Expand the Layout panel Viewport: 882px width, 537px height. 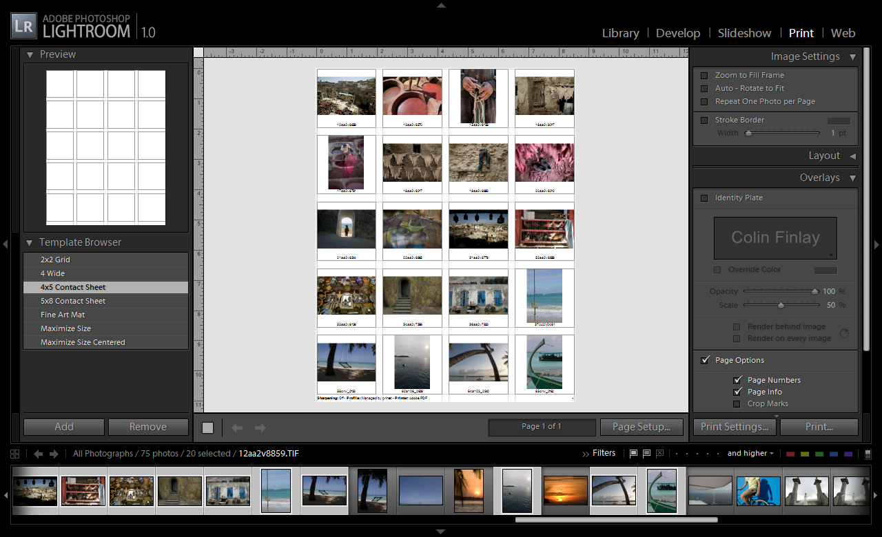coord(852,156)
